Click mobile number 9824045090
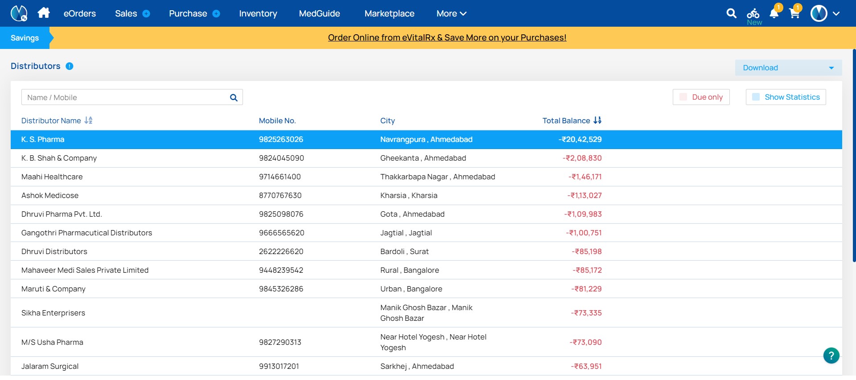Screen dimensions: 856x380 (x=281, y=158)
